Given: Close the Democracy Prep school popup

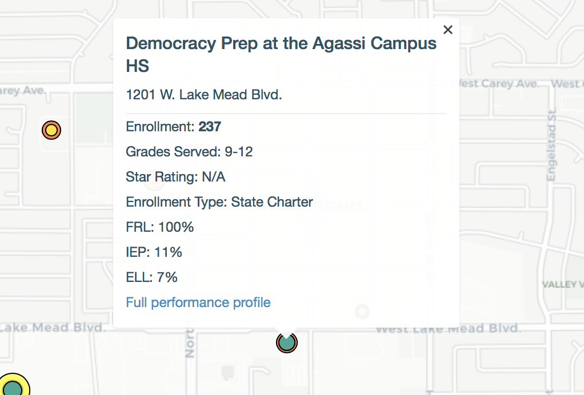Looking at the screenshot, I should pyautogui.click(x=447, y=30).
